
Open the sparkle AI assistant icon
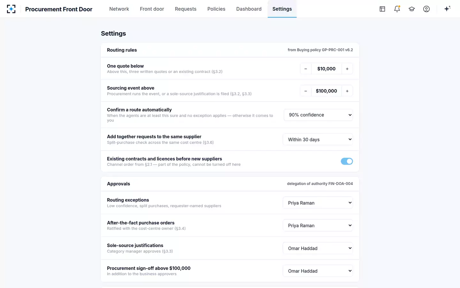pyautogui.click(x=447, y=9)
